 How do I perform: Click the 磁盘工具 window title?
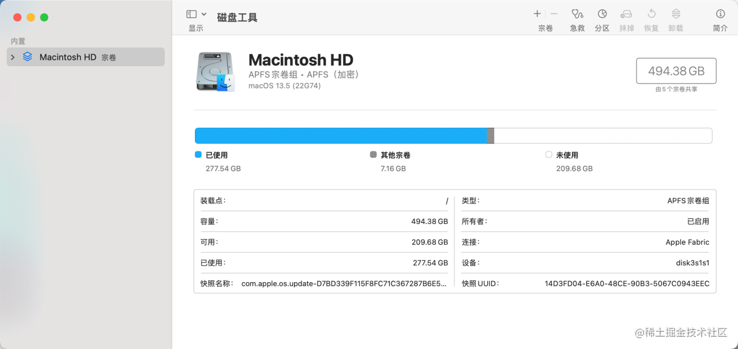(237, 17)
